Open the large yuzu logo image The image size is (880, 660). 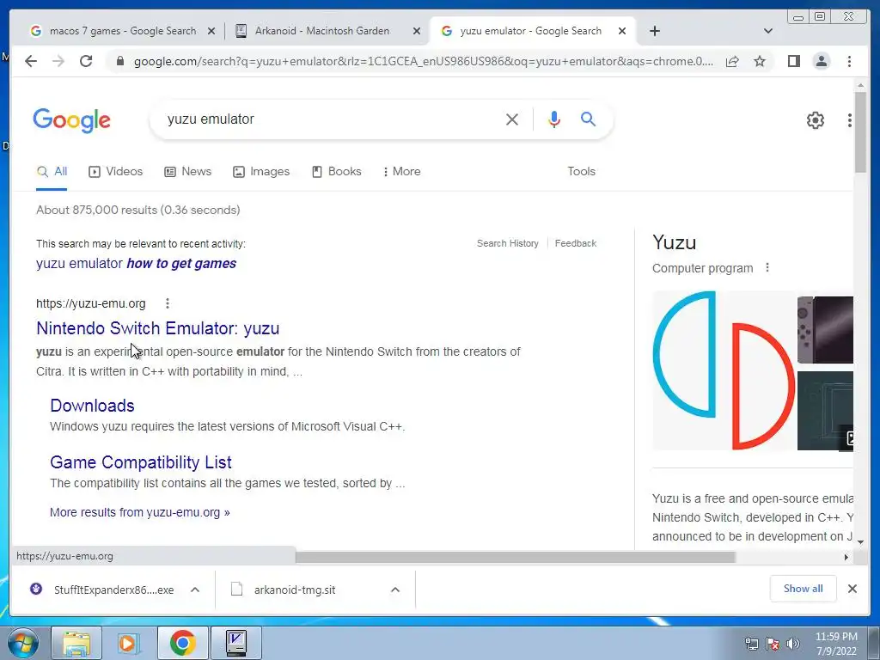[723, 370]
